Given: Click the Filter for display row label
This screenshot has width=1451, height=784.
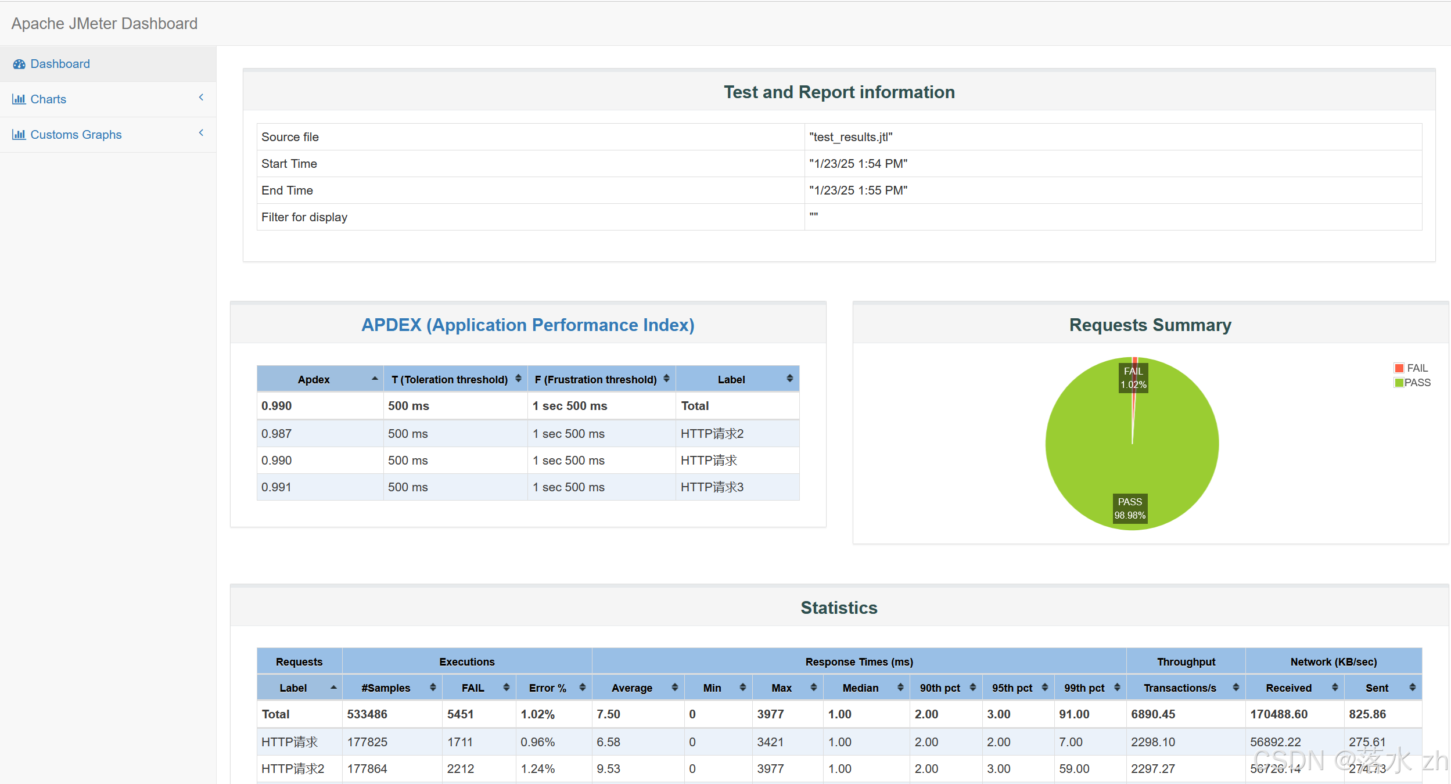Looking at the screenshot, I should tap(304, 217).
